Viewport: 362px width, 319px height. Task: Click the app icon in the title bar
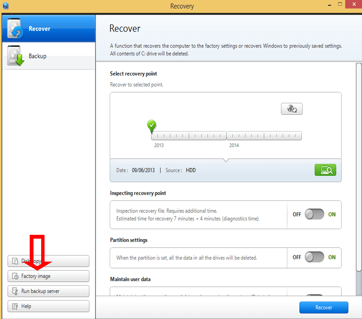coord(6,6)
